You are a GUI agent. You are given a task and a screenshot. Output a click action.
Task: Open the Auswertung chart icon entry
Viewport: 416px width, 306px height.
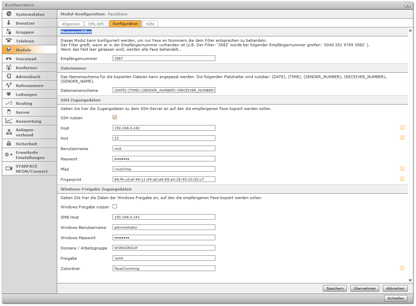9,121
